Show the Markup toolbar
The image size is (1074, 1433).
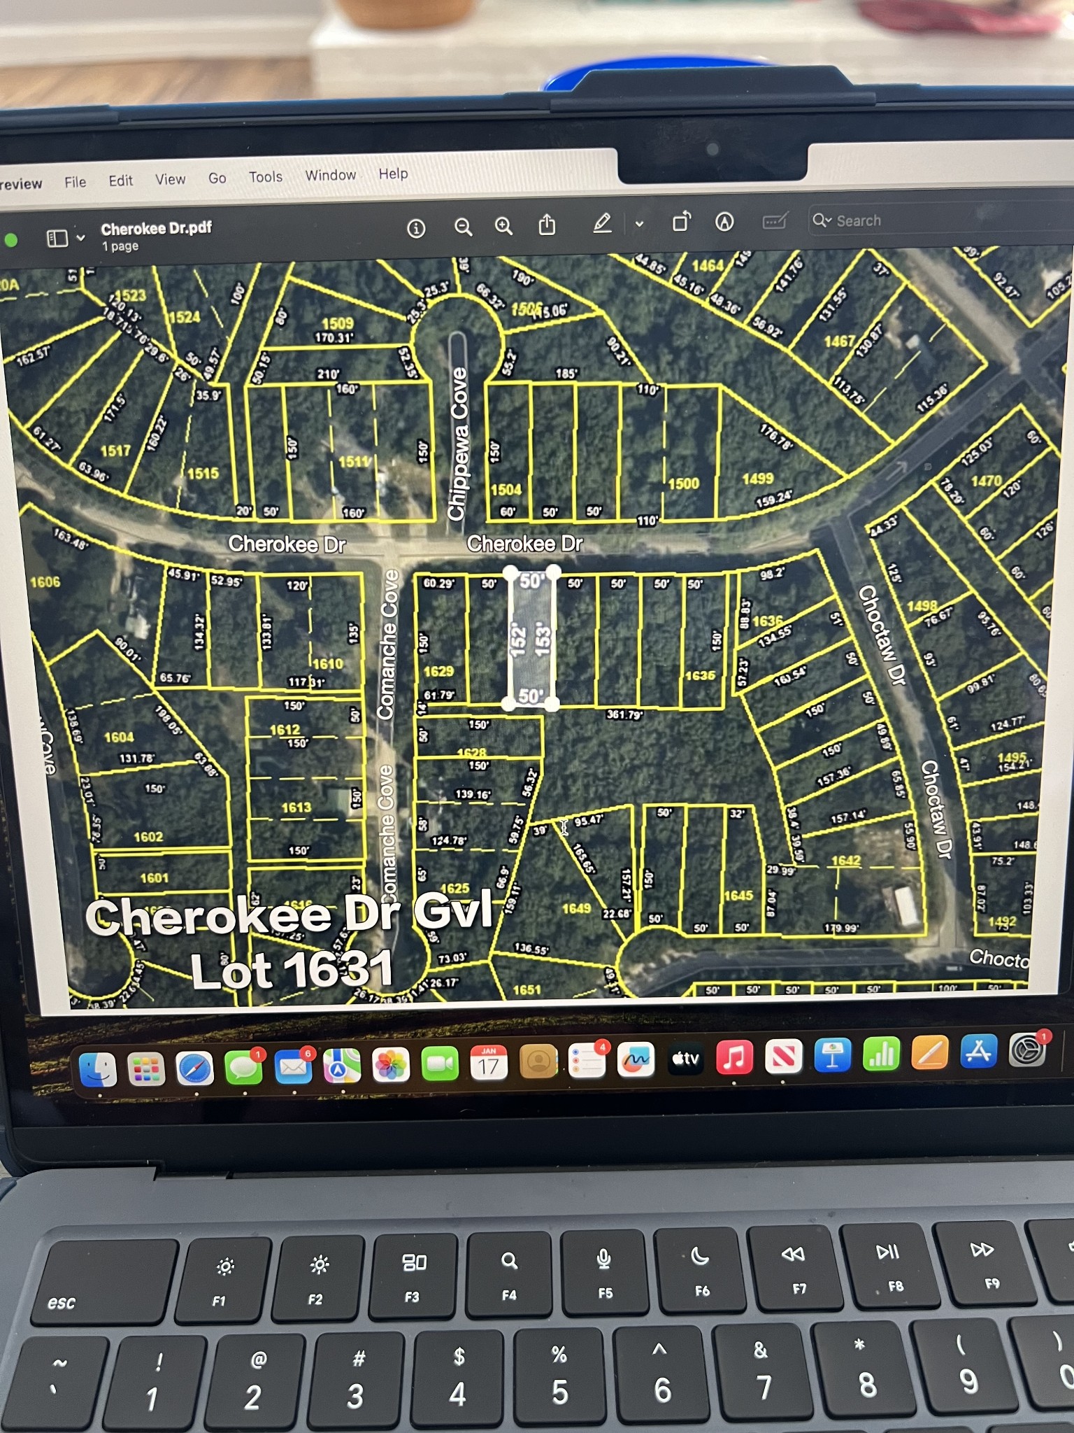click(x=724, y=222)
